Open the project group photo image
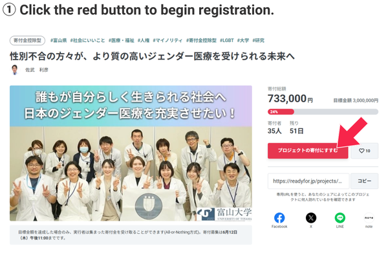This screenshot has width=388, height=268. tap(131, 153)
